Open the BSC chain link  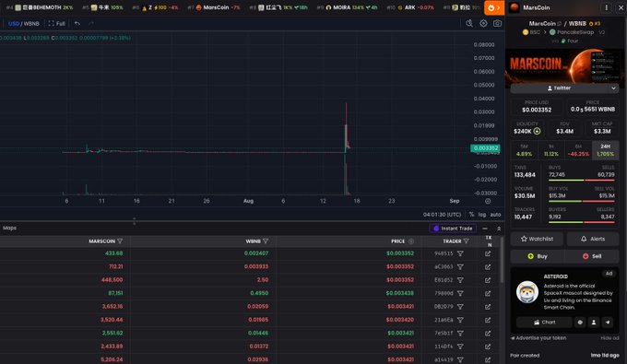click(x=531, y=32)
